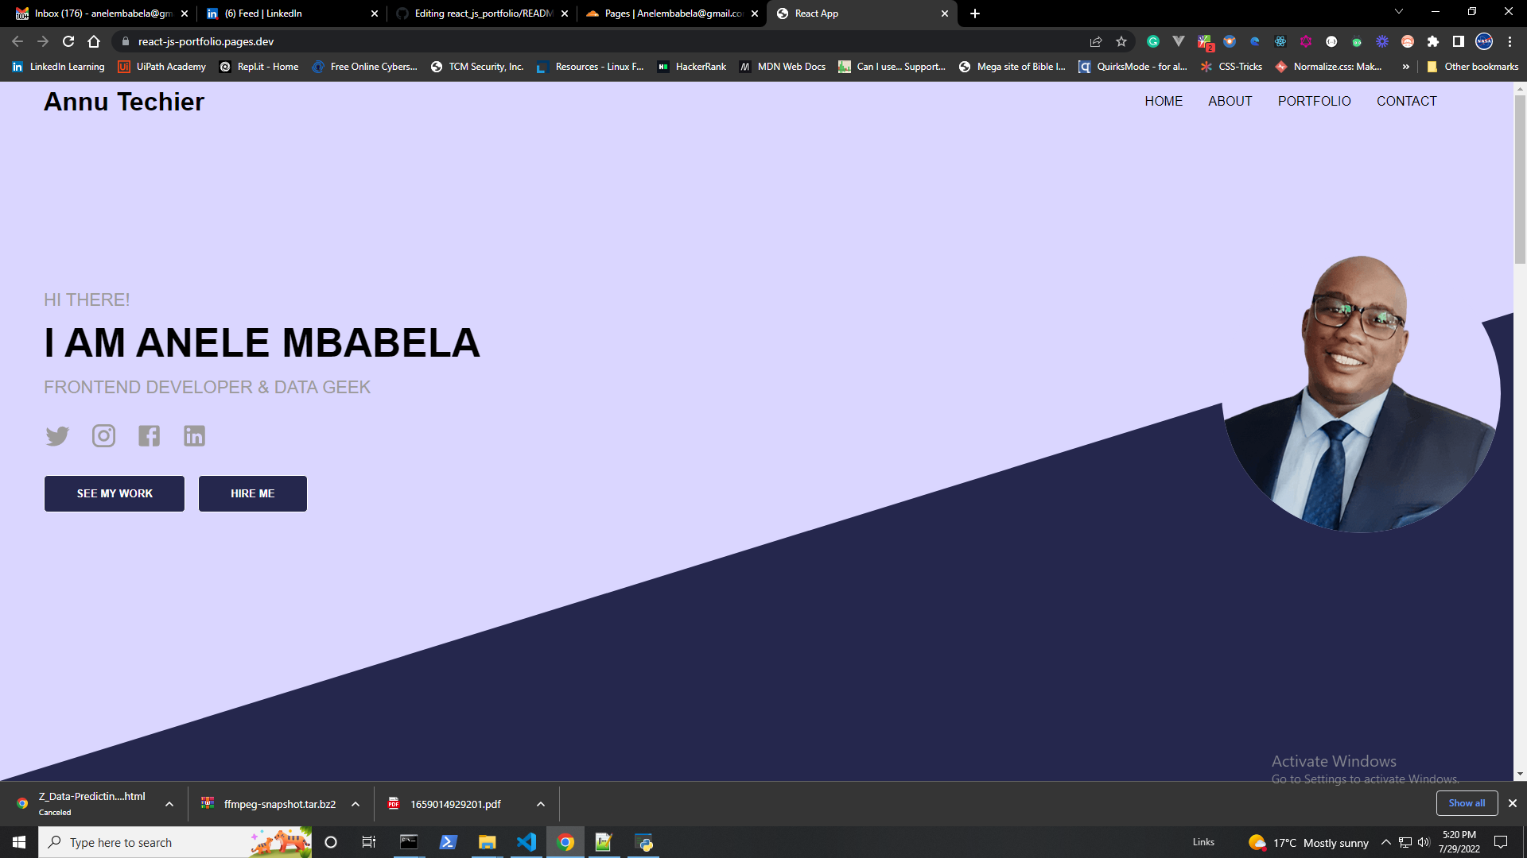This screenshot has width=1527, height=858.
Task: Launch Visual Studio Code from the taskbar
Action: pyautogui.click(x=526, y=842)
